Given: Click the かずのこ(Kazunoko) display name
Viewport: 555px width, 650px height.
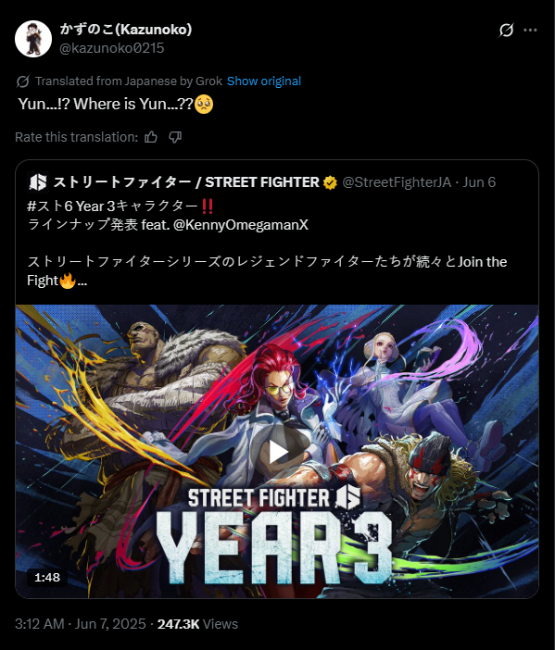Looking at the screenshot, I should (126, 29).
